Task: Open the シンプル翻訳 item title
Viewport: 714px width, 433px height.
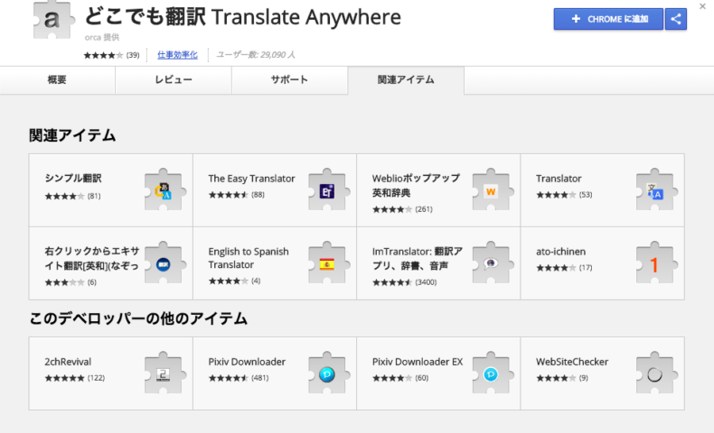Action: (x=73, y=178)
